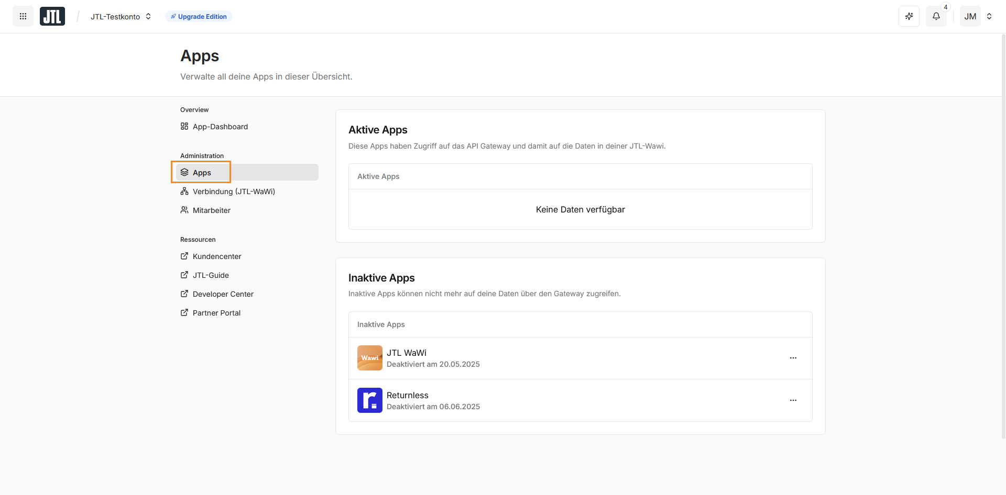Image resolution: width=1006 pixels, height=495 pixels.
Task: Open the Returnless more options menu
Action: coord(793,400)
